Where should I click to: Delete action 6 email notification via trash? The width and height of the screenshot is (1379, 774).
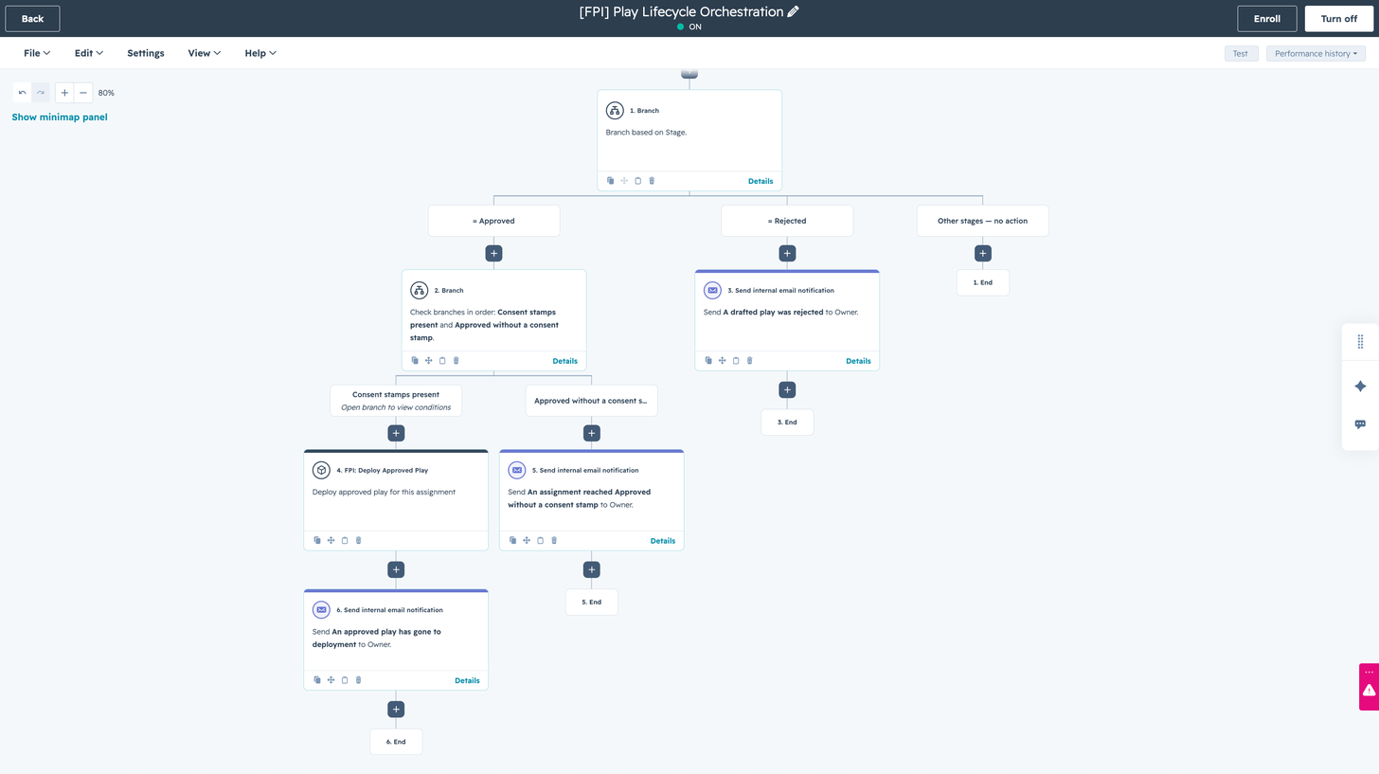(x=358, y=680)
